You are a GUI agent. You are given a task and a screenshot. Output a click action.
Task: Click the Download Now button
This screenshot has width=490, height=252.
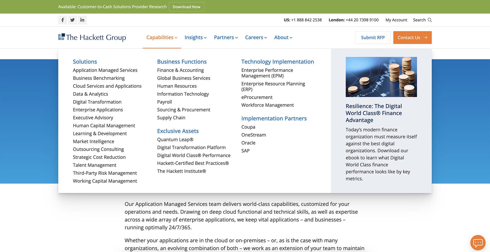(x=187, y=7)
